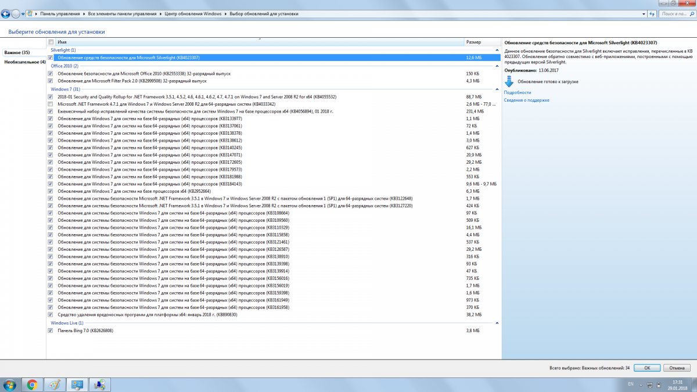This screenshot has height=392, width=697.
Task: Uncheck the KB3161949 security update checkbox
Action: coord(51,300)
